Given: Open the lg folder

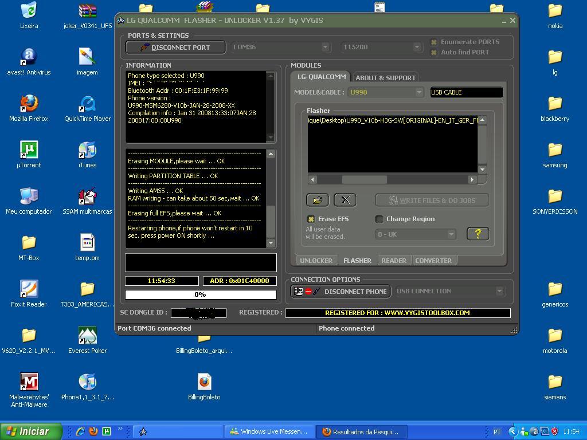Looking at the screenshot, I should (555, 57).
